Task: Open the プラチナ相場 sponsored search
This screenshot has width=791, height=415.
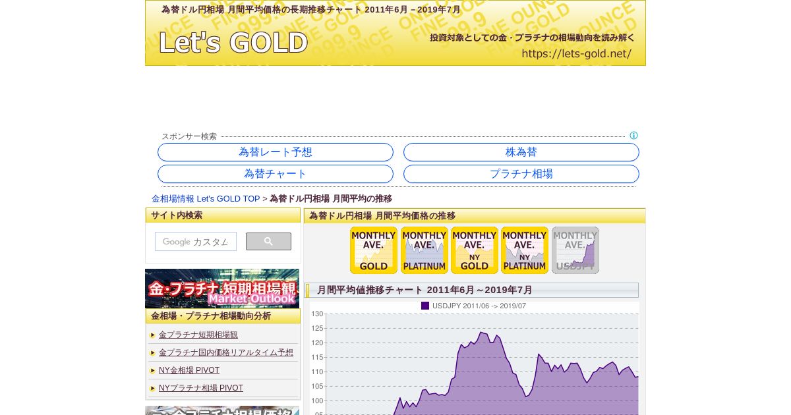Action: point(521,174)
